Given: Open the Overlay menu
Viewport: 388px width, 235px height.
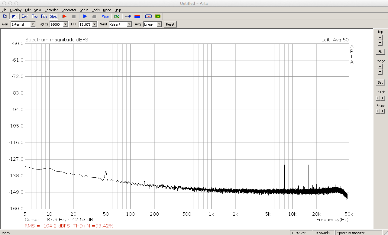Looking at the screenshot, I should pos(16,10).
